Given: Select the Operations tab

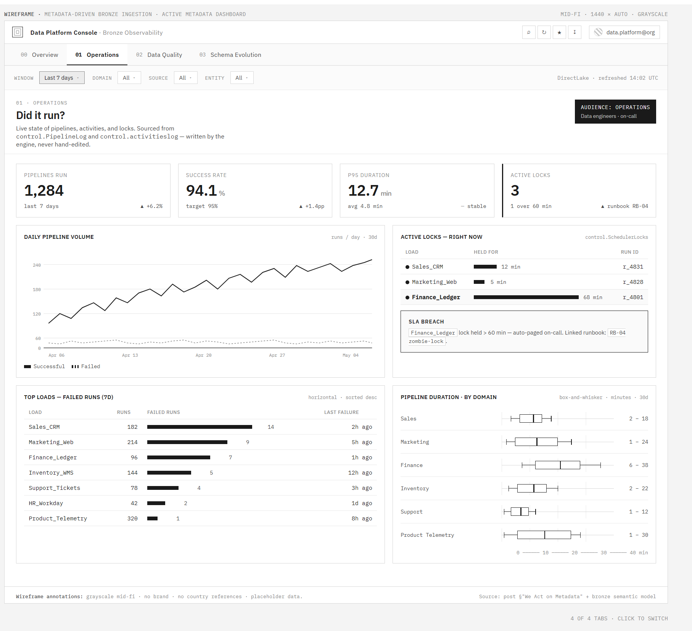Looking at the screenshot, I should (97, 55).
